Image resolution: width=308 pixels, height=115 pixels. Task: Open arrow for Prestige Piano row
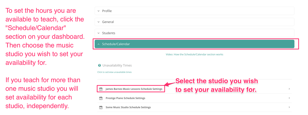point(289,98)
